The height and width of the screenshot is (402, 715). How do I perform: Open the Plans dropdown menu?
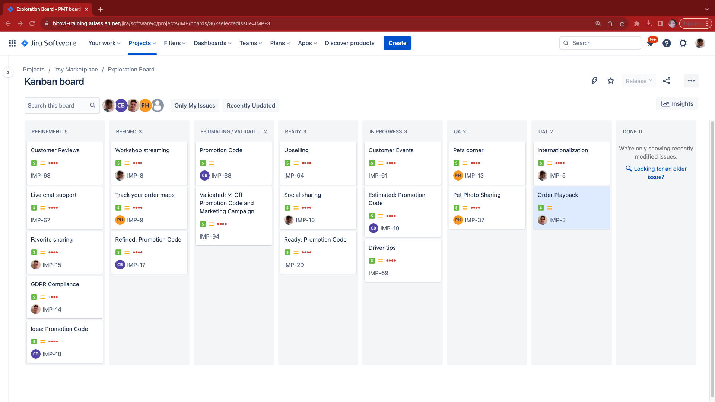click(280, 43)
